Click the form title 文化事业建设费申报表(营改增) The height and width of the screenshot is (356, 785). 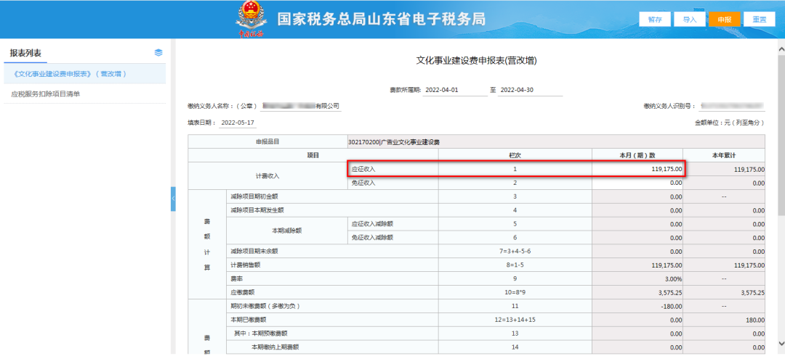[x=477, y=60]
